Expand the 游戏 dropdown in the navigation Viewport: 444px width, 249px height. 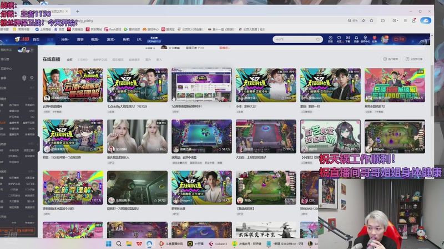(110, 39)
